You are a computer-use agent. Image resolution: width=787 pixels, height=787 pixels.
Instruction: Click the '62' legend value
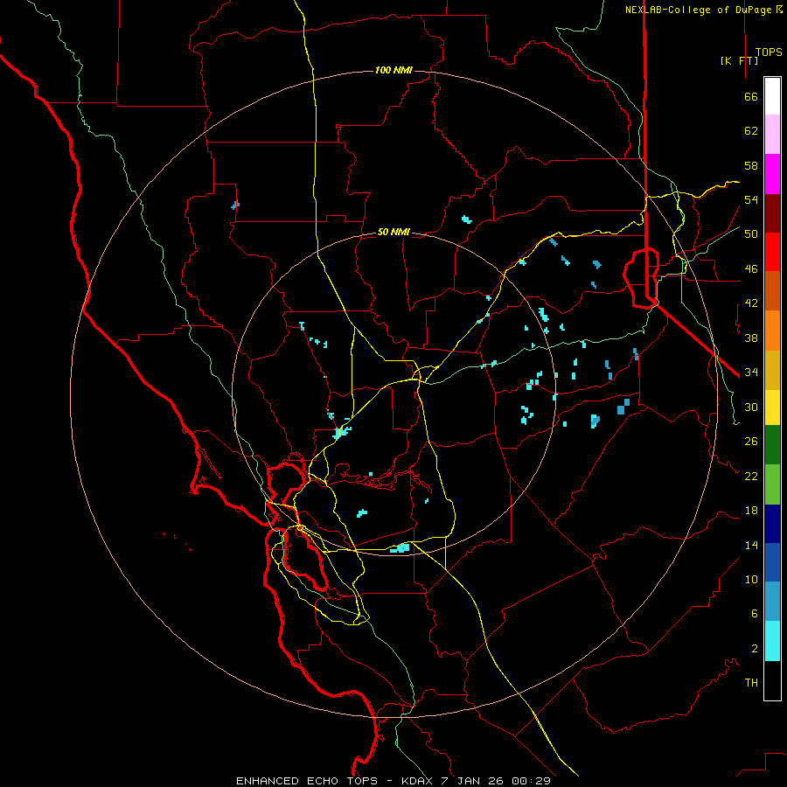pos(751,131)
